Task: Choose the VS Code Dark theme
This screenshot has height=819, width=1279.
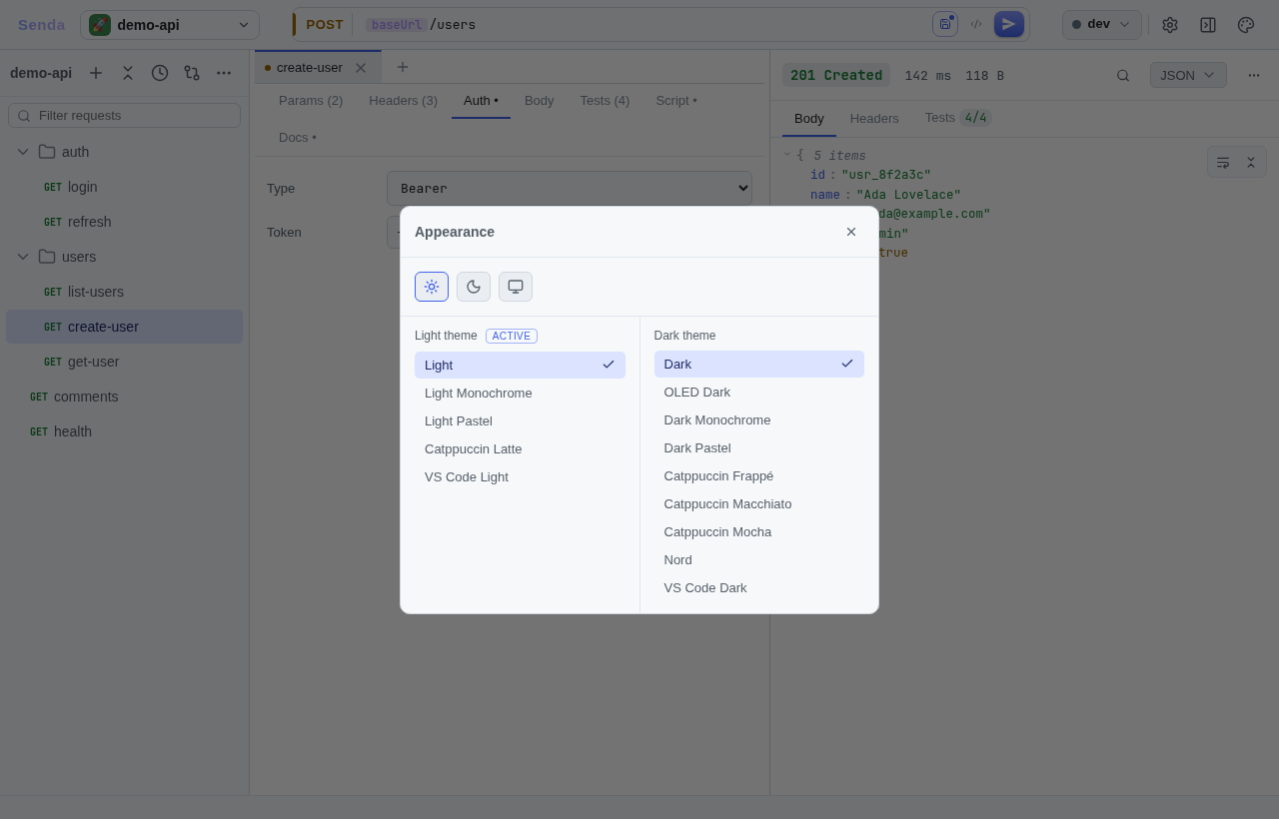Action: (x=759, y=588)
